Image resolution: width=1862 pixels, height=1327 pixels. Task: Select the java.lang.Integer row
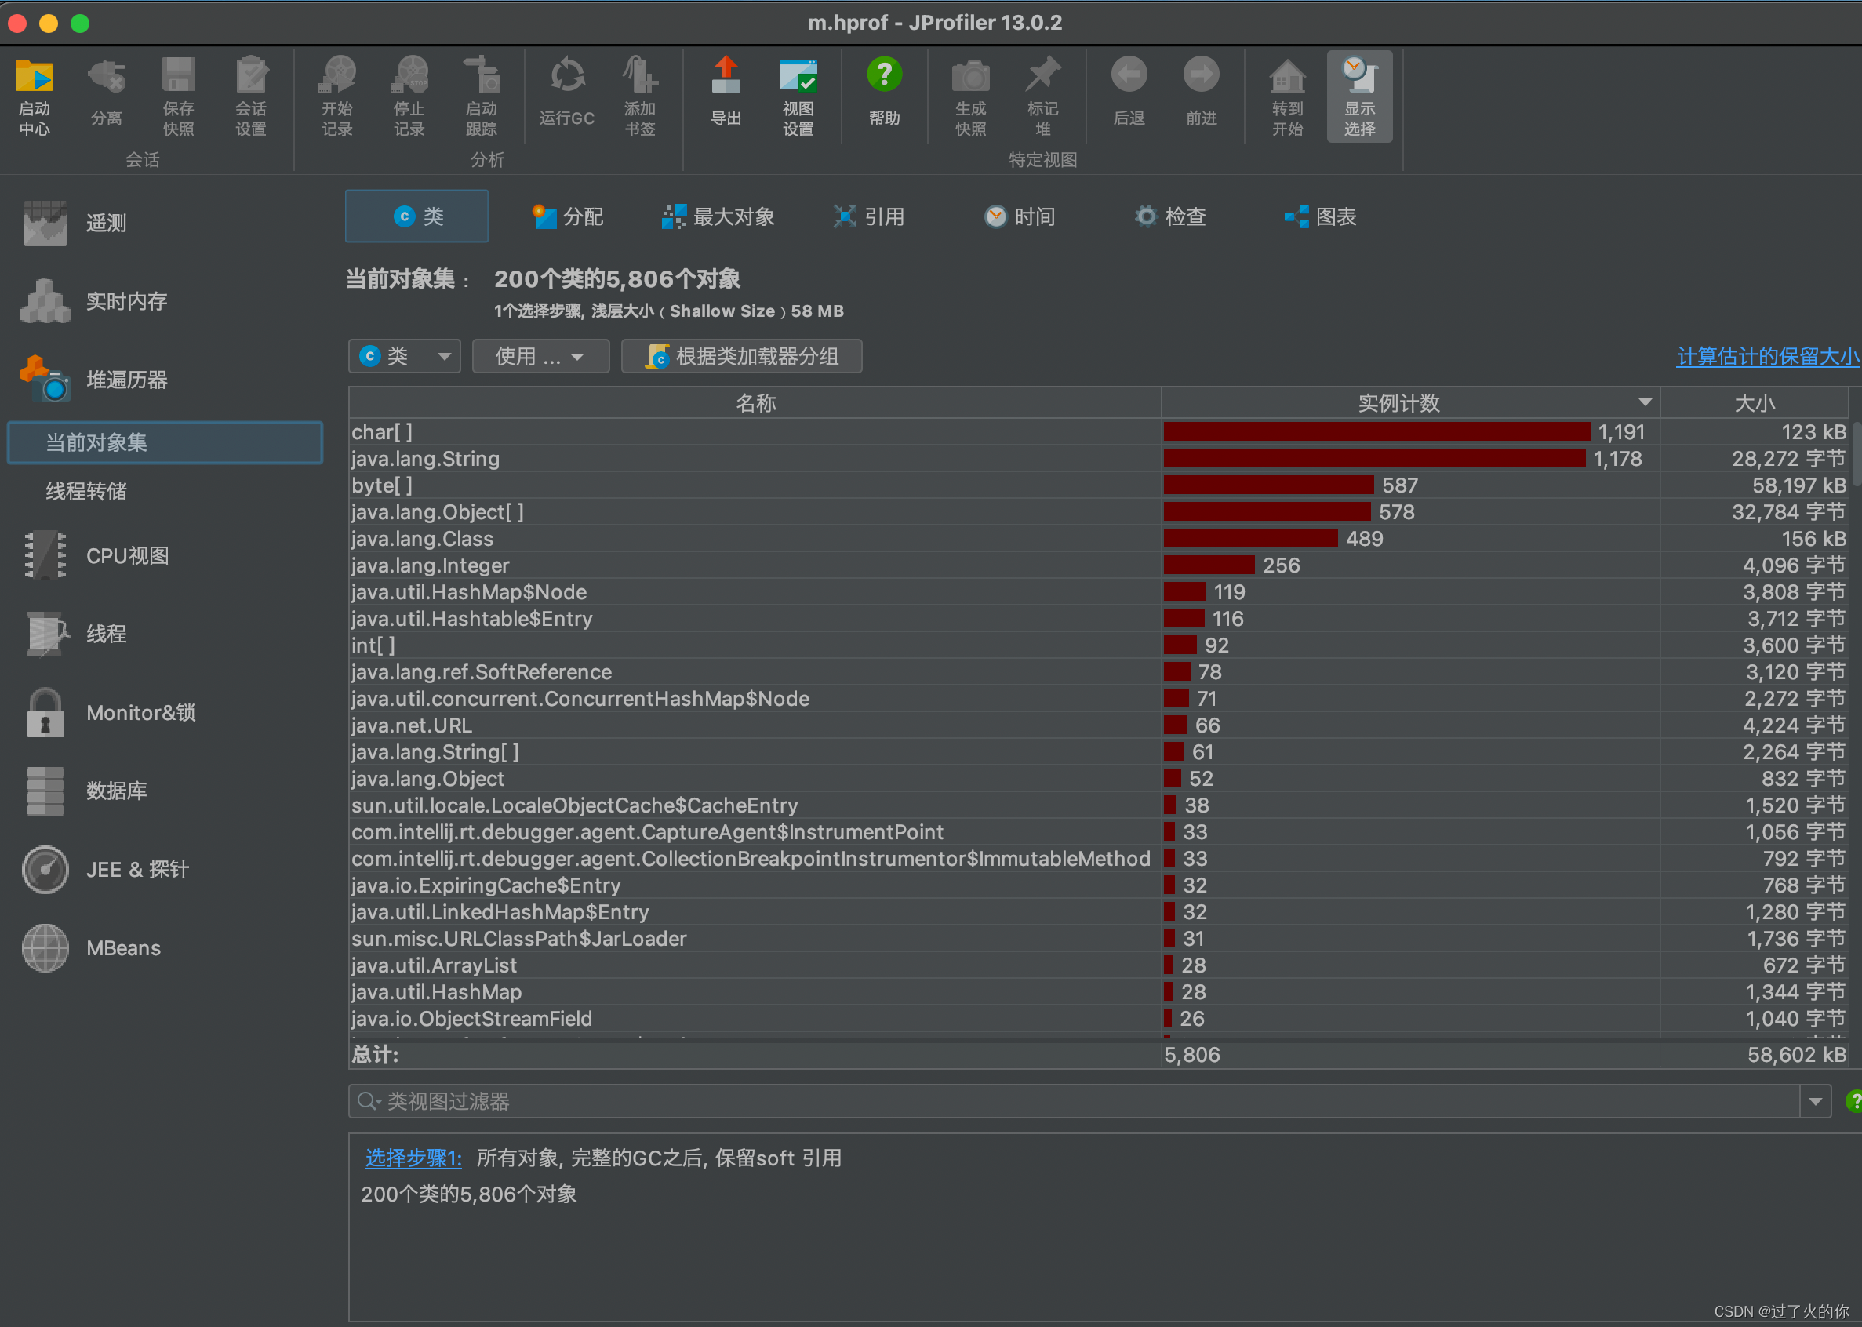[1098, 565]
